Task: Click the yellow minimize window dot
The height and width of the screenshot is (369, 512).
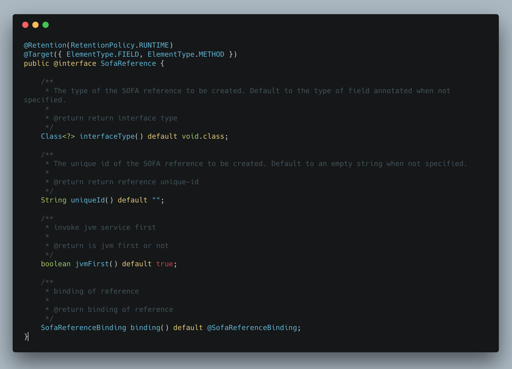Action: click(35, 25)
